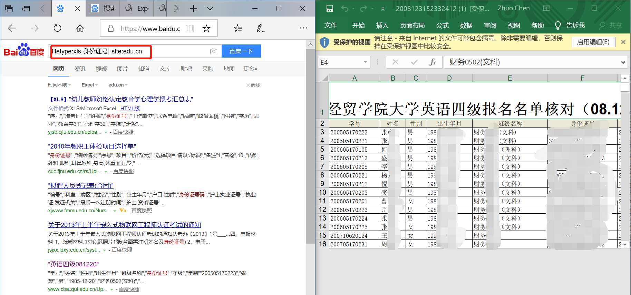The height and width of the screenshot is (295, 631).
Task: Open the Excel 文件 menu
Action: 331,26
